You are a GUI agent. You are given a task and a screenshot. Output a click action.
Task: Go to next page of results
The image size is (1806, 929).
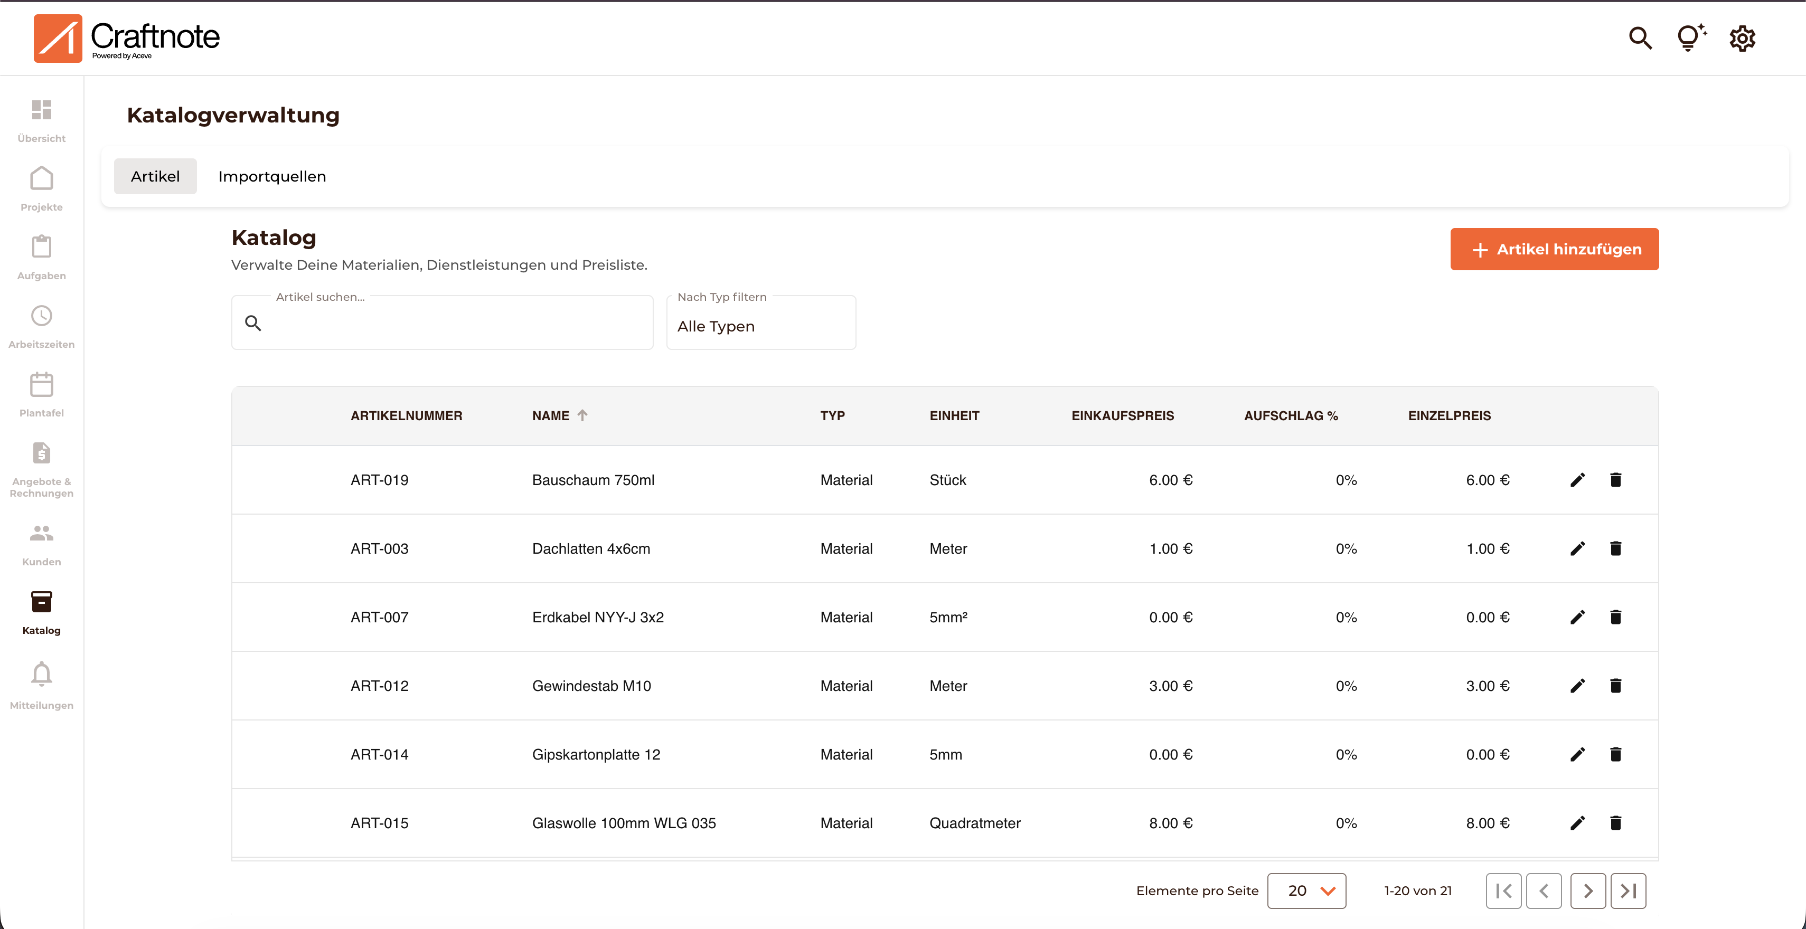point(1588,890)
